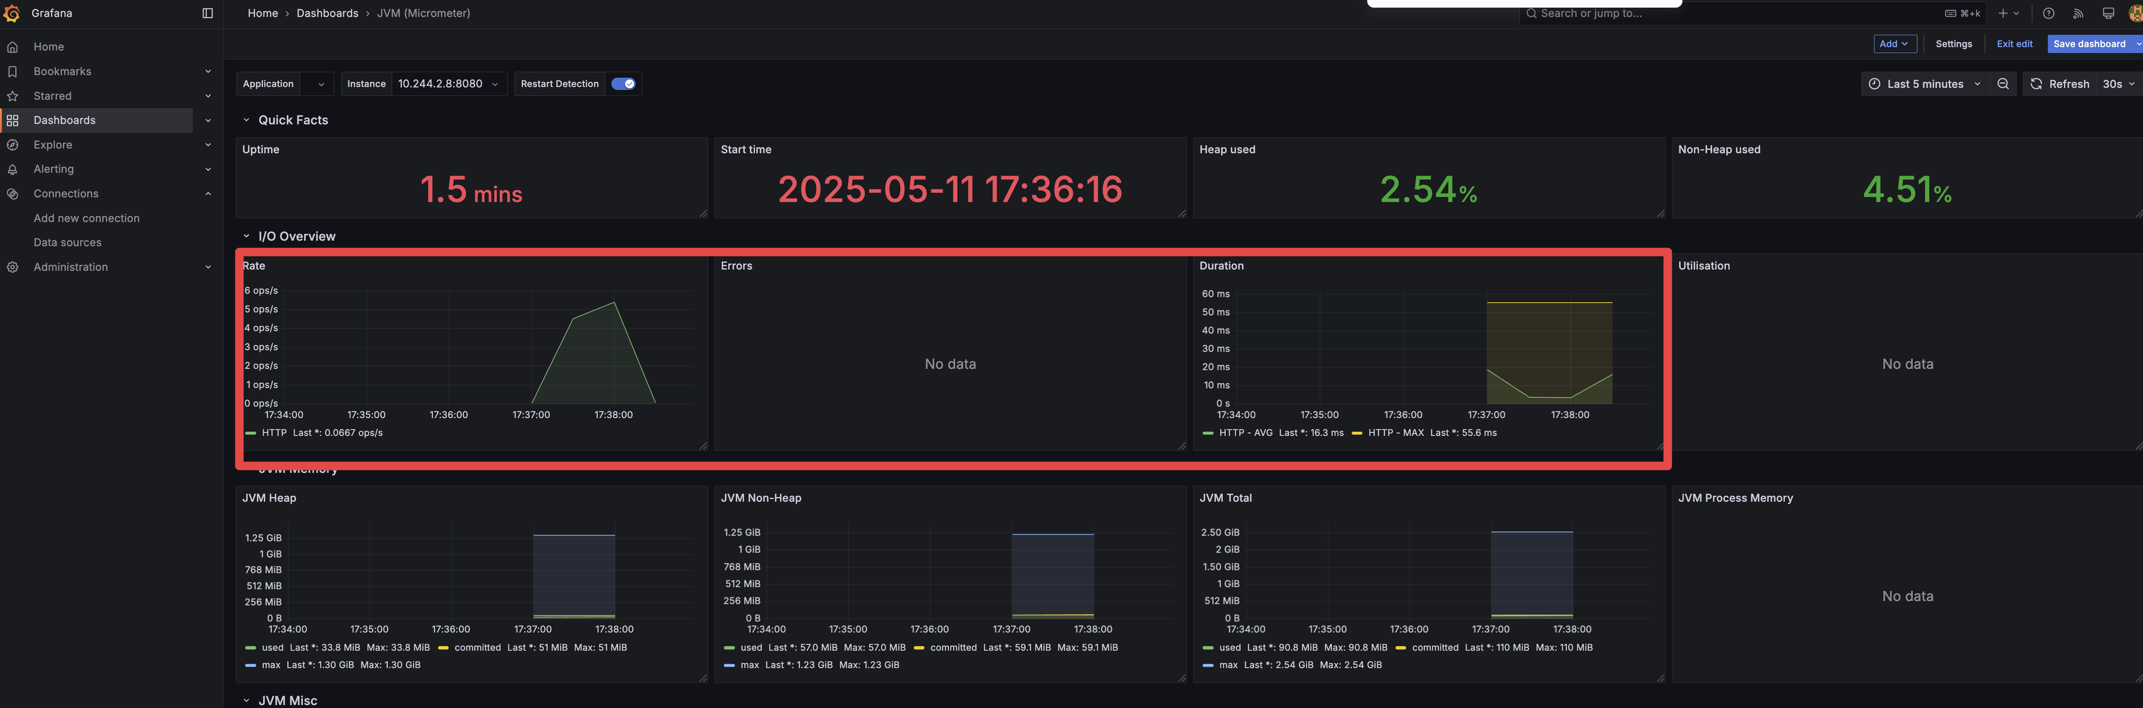2143x708 pixels.
Task: Collapse the Quick Facts row
Action: (246, 120)
